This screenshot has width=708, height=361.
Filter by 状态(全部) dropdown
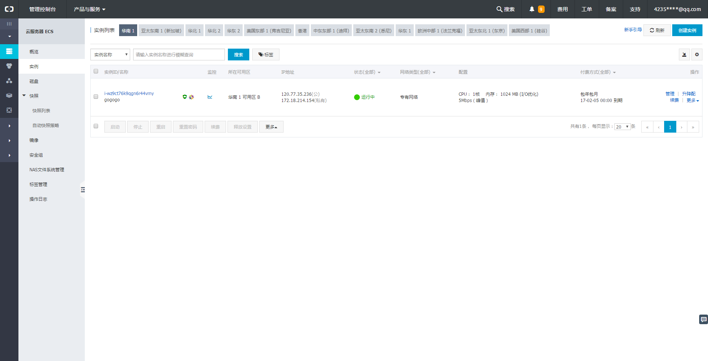(367, 72)
